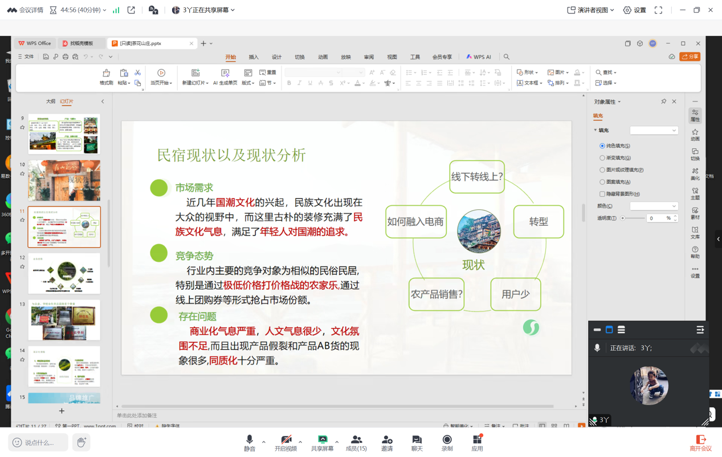This screenshot has width=722, height=457.
Task: Open the 设计 ribbon tab
Action: (276, 57)
